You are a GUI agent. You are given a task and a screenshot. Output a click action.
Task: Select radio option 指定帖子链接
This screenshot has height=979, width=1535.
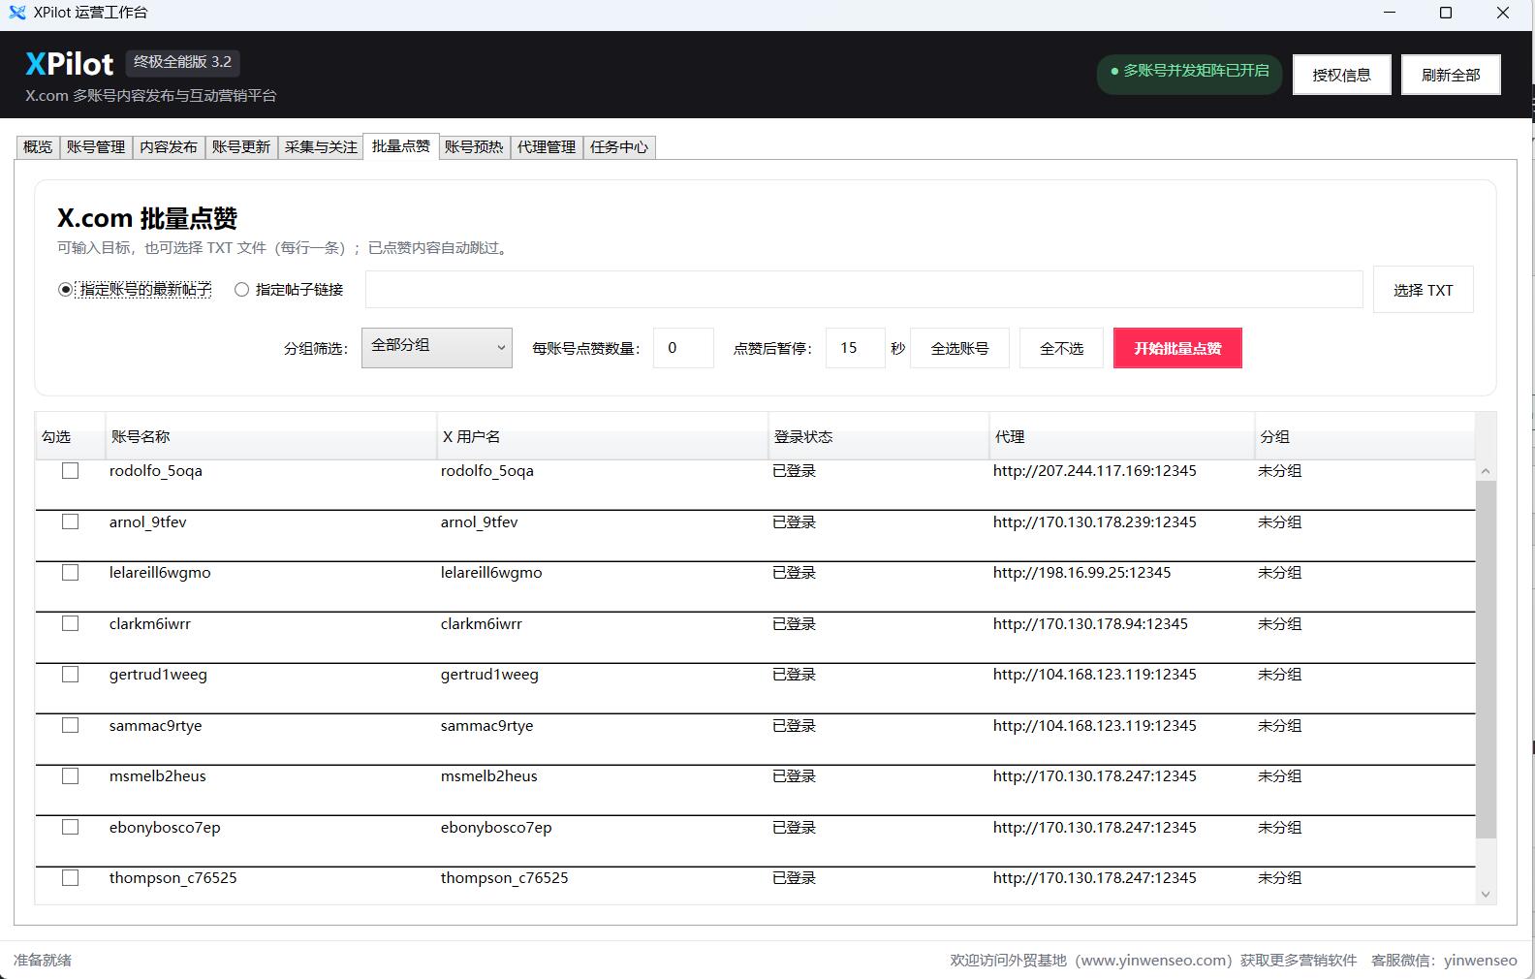coord(289,289)
